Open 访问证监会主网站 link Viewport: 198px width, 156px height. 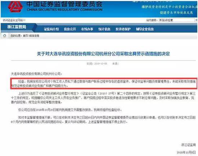14,20
